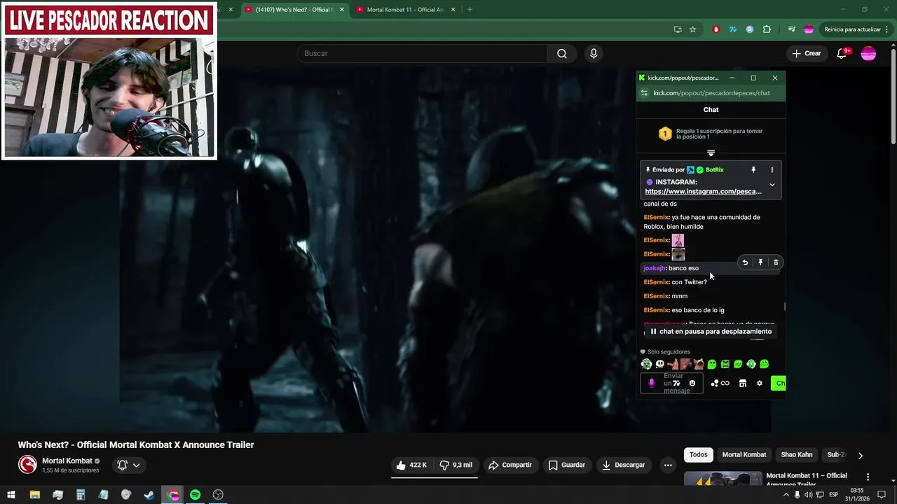The width and height of the screenshot is (897, 504).
Task: Open a new browser tab
Action: (470, 10)
